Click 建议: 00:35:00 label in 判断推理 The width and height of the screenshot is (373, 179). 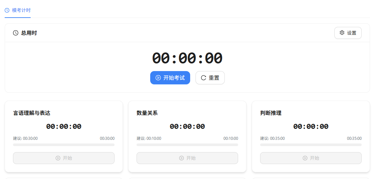[272, 138]
